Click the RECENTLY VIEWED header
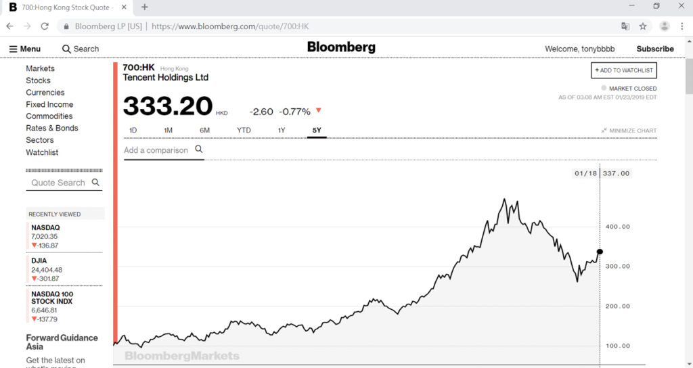This screenshot has height=368, width=693. click(55, 214)
